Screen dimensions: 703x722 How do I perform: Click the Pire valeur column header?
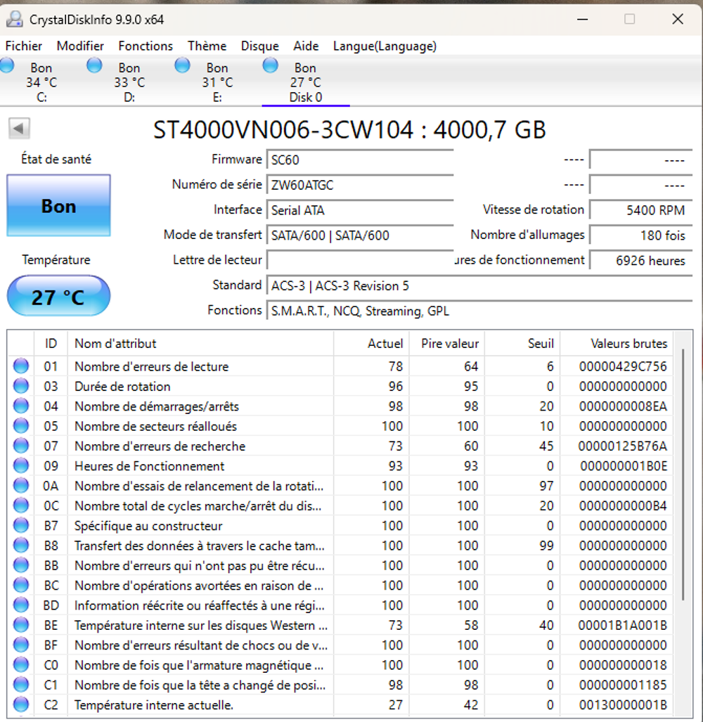coord(447,344)
